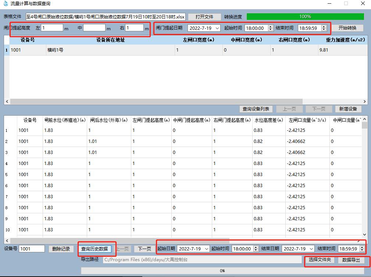Click 选择文件夹 to choose folder
The height and width of the screenshot is (277, 371).
click(x=320, y=260)
